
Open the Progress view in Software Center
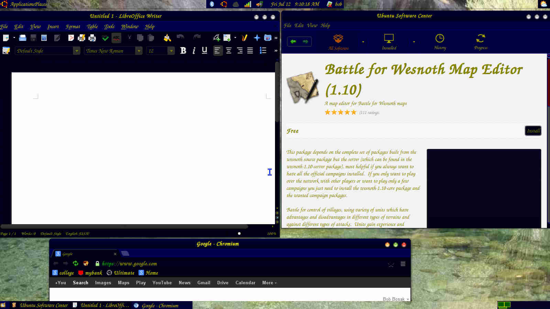481,42
